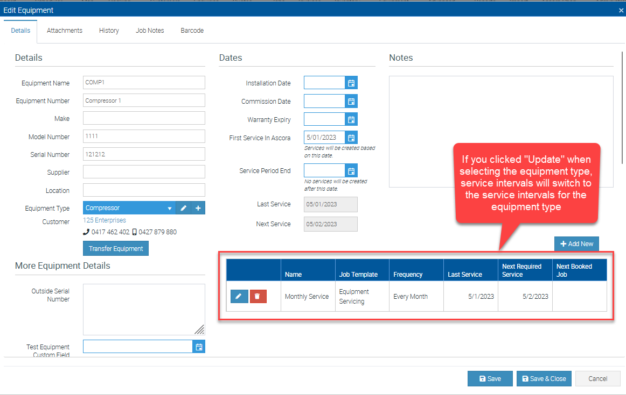Open calendar for Installation Date

pyautogui.click(x=351, y=83)
